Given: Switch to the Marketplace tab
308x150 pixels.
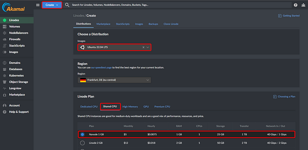Looking at the screenshot, I should pos(103,24).
